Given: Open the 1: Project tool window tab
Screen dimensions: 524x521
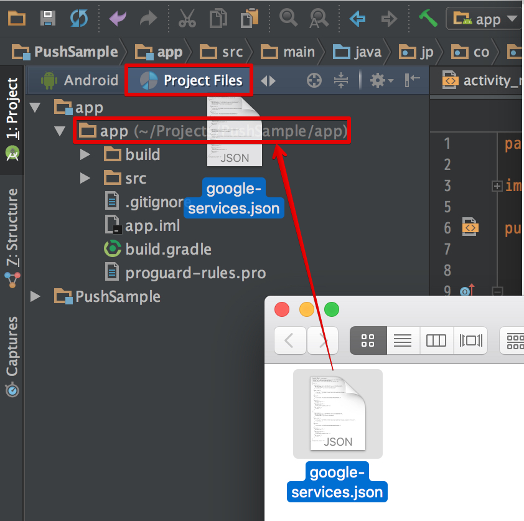Looking at the screenshot, I should click(x=12, y=119).
